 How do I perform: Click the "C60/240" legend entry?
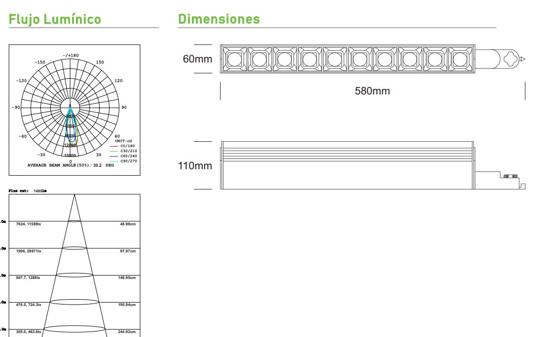pyautogui.click(x=123, y=156)
